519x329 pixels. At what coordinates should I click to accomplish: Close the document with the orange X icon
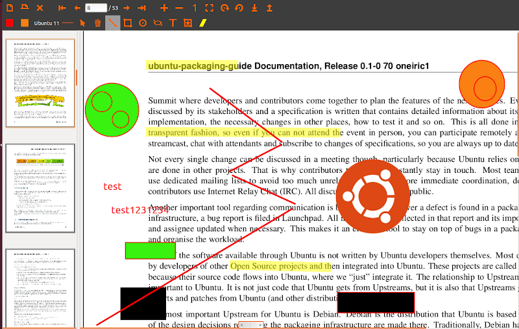(x=40, y=8)
